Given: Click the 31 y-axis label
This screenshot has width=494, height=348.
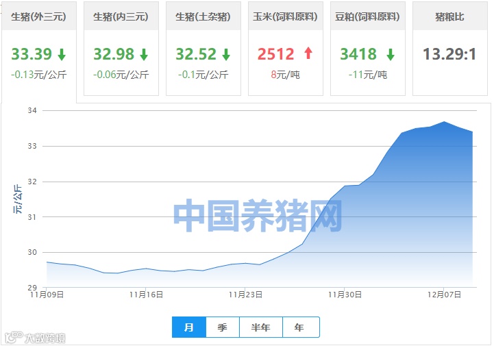Looking at the screenshot, I should click(32, 217).
